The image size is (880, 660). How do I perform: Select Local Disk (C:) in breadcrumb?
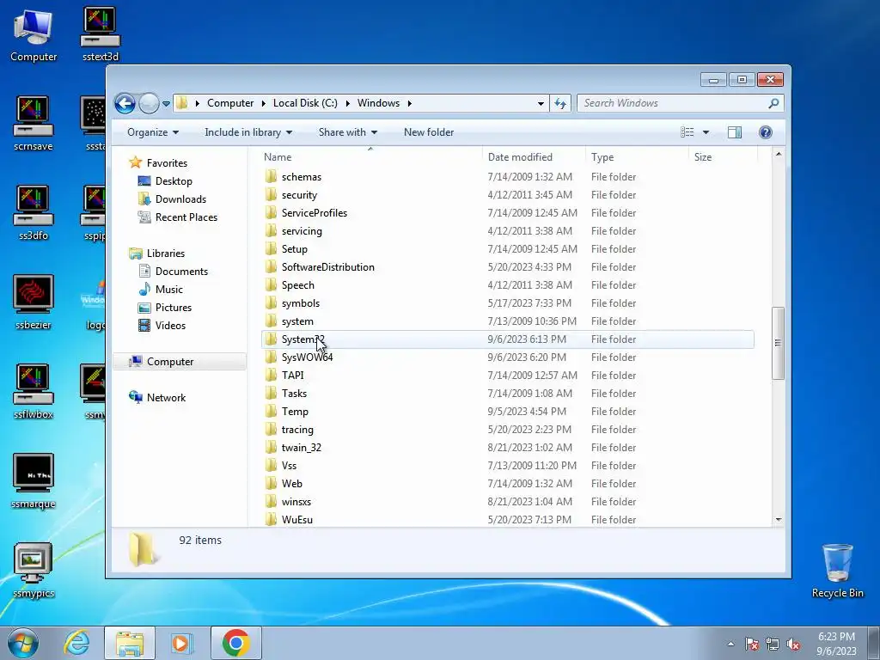tap(305, 103)
